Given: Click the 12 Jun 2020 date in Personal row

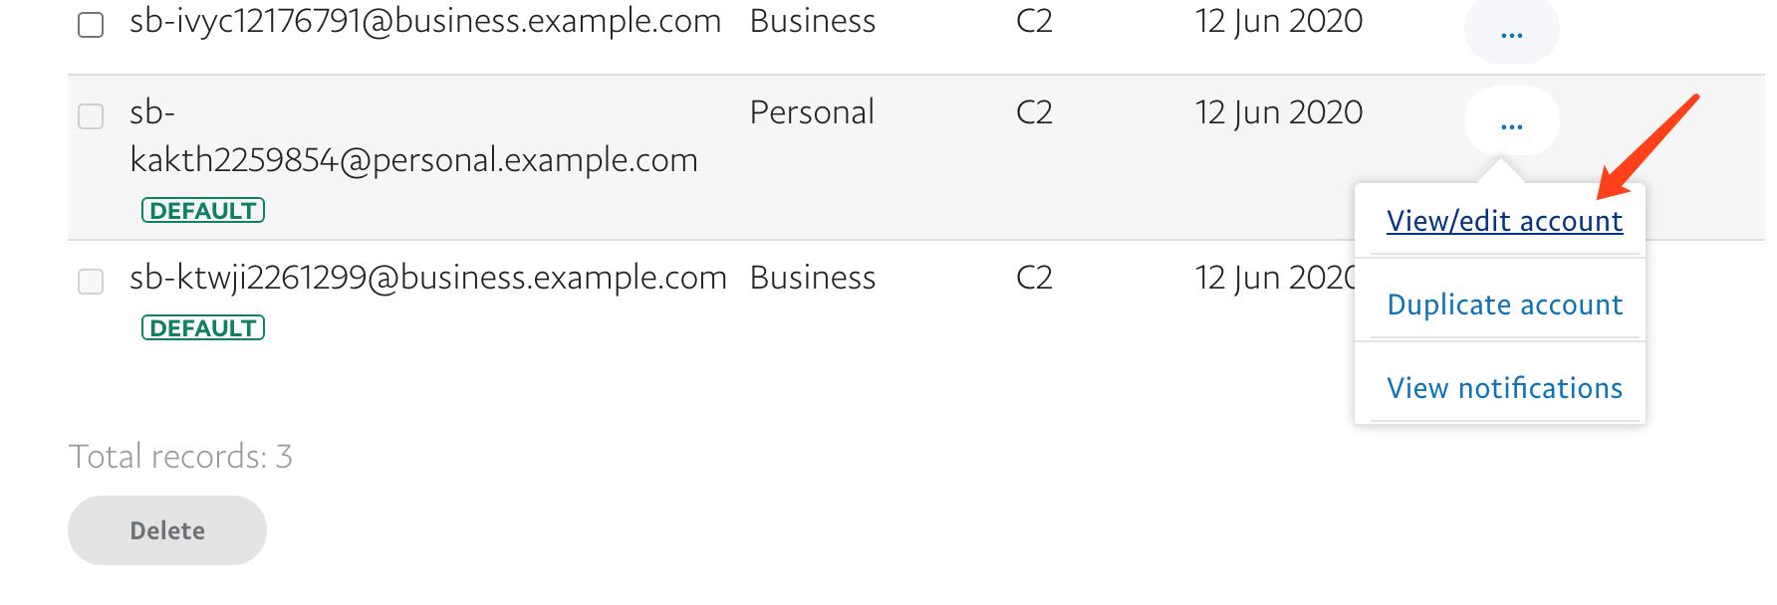Looking at the screenshot, I should tap(1279, 112).
